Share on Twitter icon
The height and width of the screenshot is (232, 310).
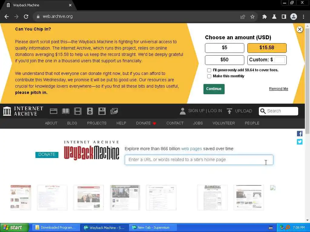click(x=299, y=142)
